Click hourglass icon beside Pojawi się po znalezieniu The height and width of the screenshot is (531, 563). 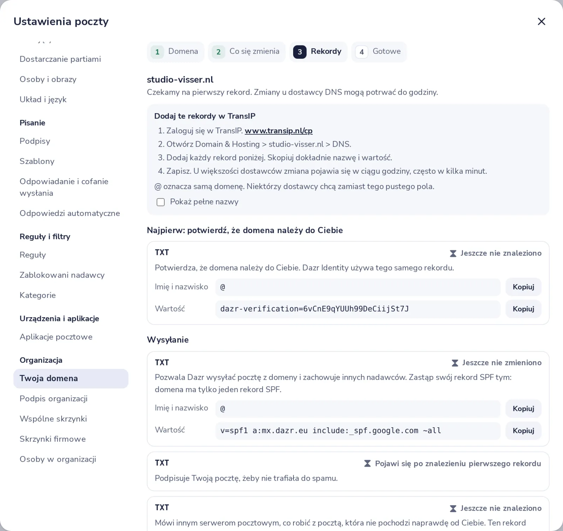click(x=367, y=463)
